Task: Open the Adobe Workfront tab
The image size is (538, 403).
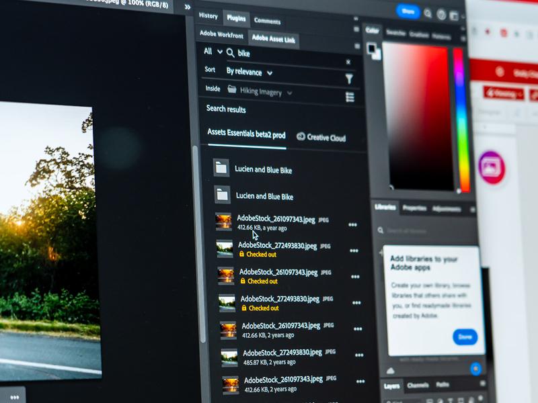Action: pyautogui.click(x=221, y=34)
